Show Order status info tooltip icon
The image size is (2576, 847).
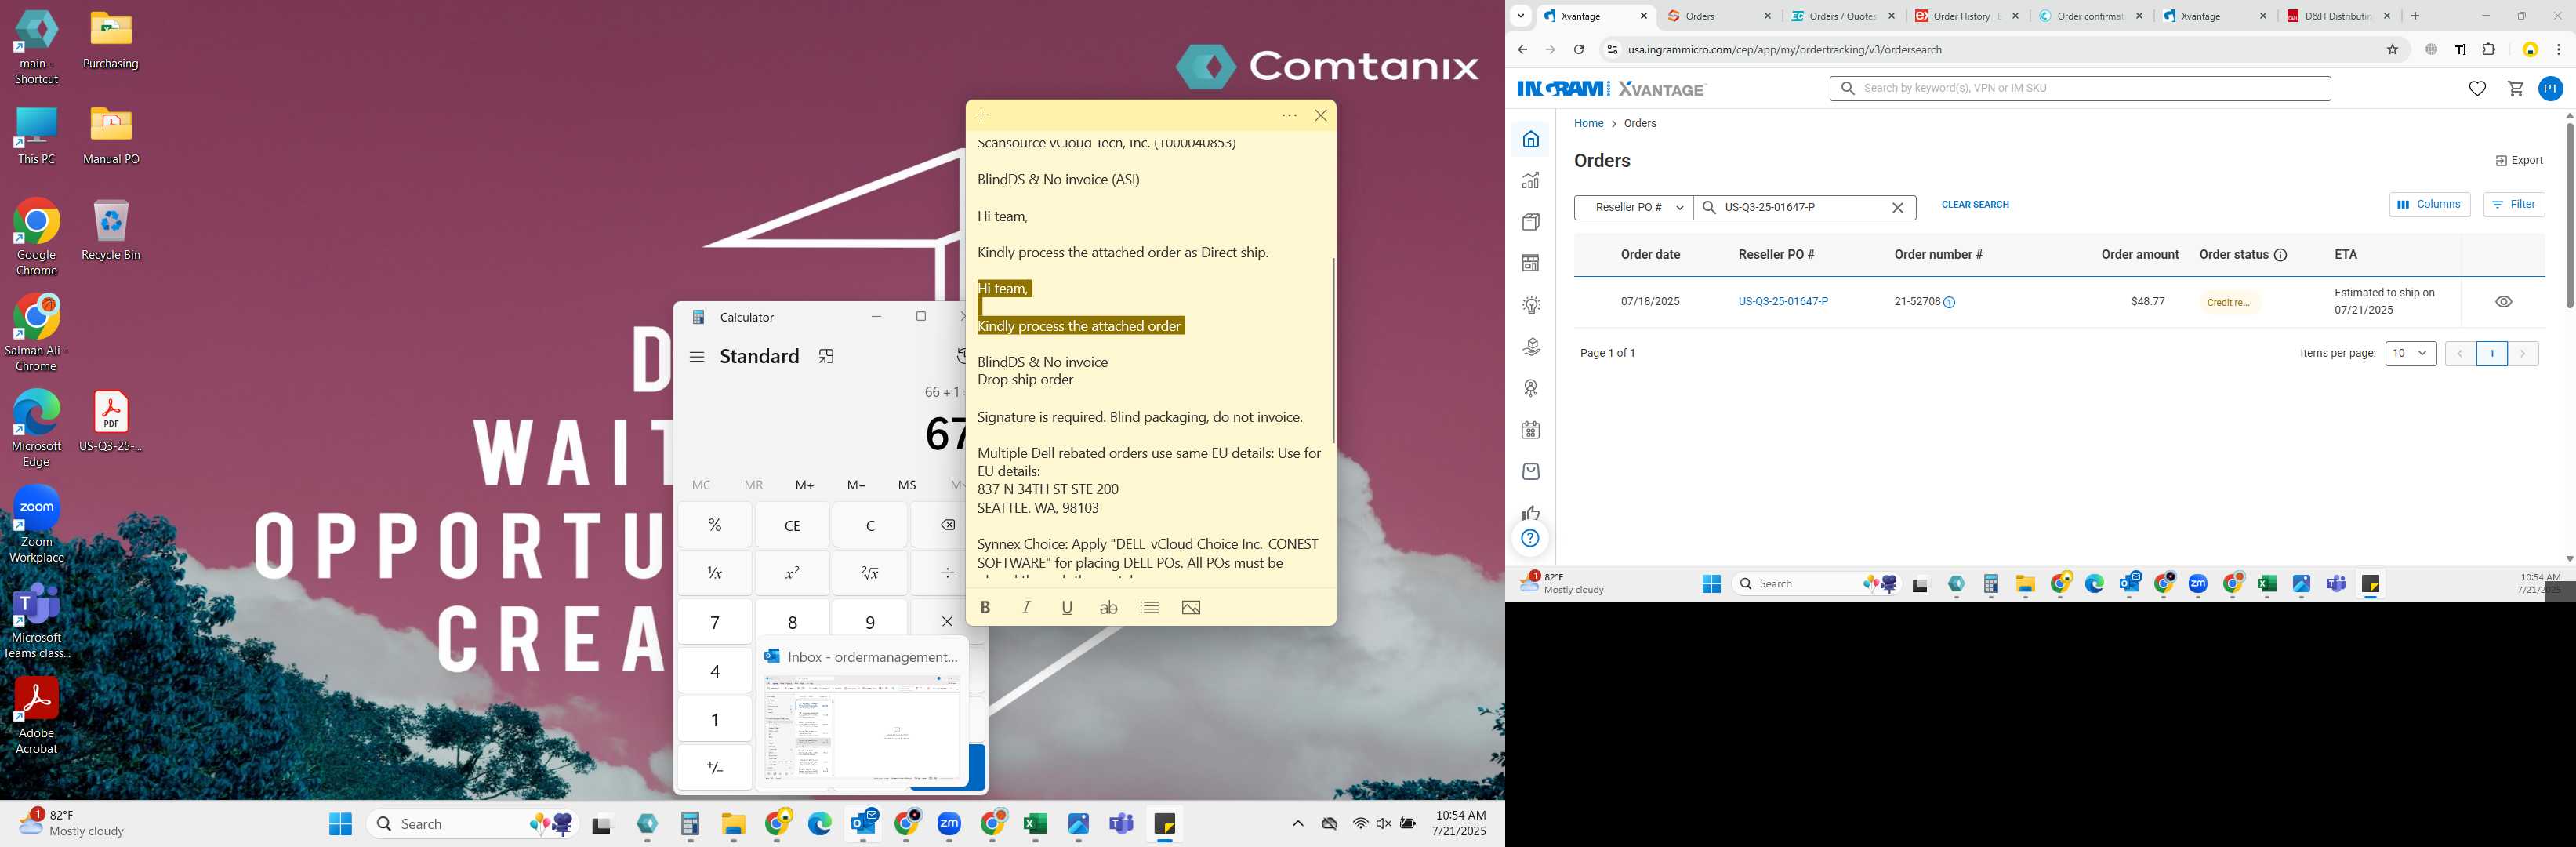(2281, 255)
